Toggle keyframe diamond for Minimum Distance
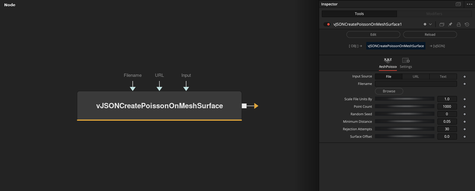This screenshot has height=191, width=475. pyautogui.click(x=465, y=122)
